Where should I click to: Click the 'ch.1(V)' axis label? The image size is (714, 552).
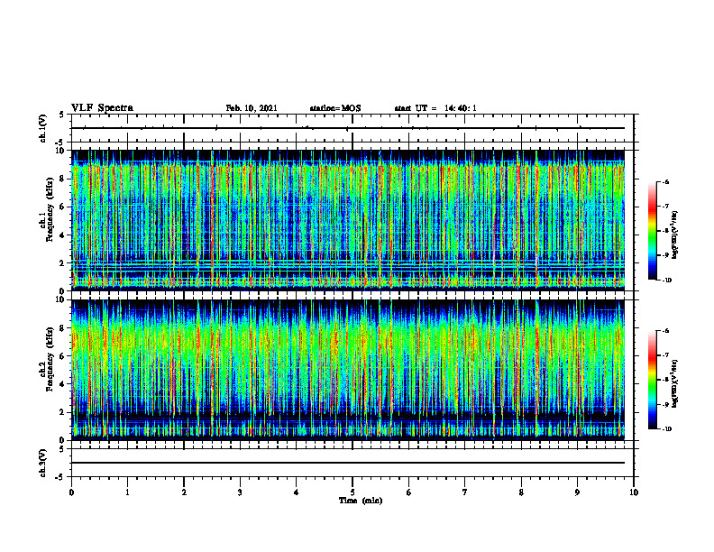[x=42, y=128]
